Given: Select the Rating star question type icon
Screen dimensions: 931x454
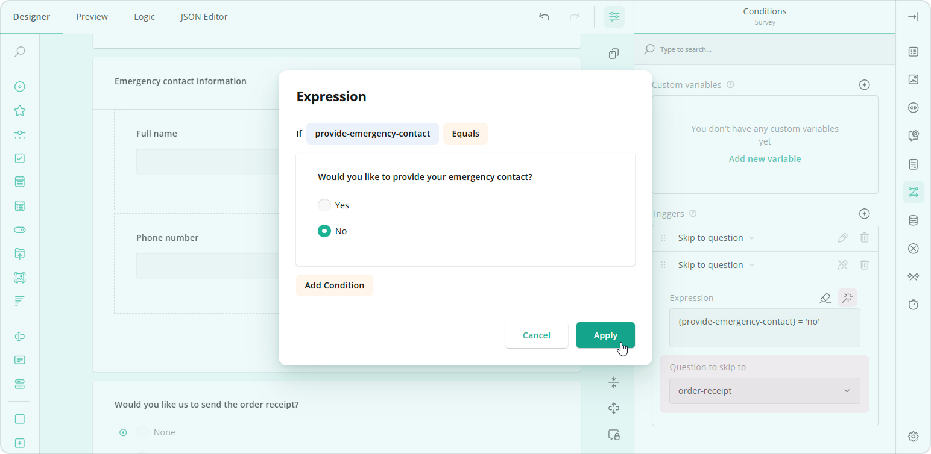Looking at the screenshot, I should tap(19, 110).
